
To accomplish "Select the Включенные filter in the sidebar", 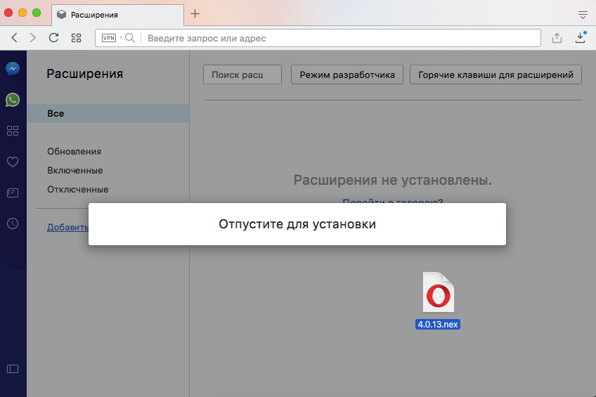I will tap(75, 171).
